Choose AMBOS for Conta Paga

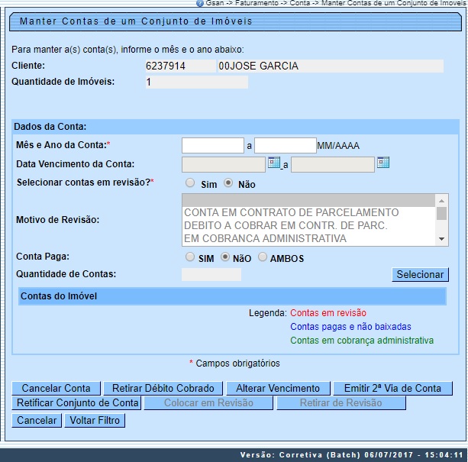(x=263, y=258)
